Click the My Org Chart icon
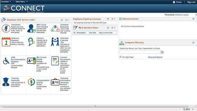 [x=120, y=57]
